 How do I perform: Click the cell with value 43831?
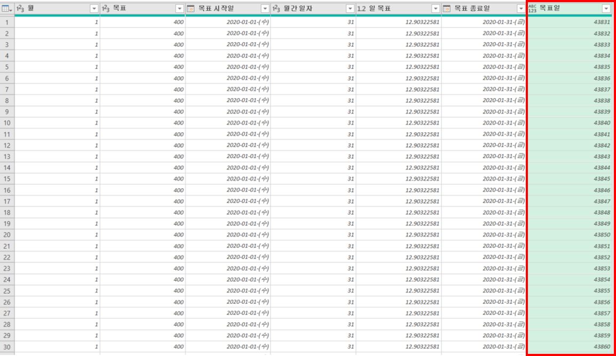point(569,22)
